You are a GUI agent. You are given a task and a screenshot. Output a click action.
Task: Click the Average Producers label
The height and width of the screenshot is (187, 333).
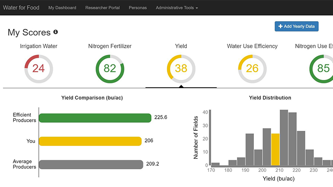pyautogui.click(x=24, y=164)
